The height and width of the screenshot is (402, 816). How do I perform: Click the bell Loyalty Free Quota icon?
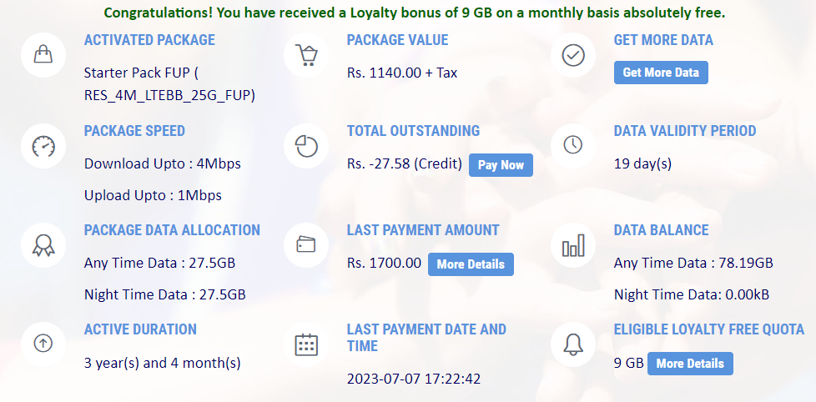point(573,344)
